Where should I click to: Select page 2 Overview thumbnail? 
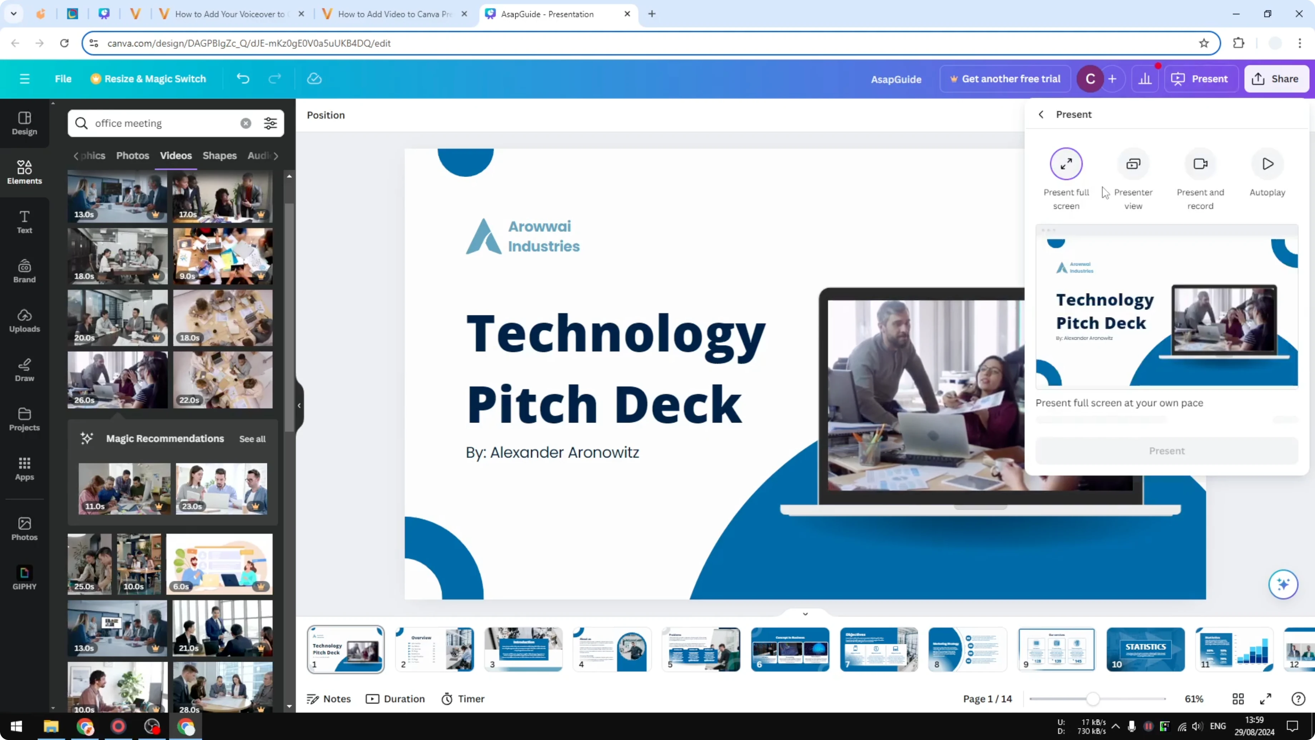(x=435, y=649)
